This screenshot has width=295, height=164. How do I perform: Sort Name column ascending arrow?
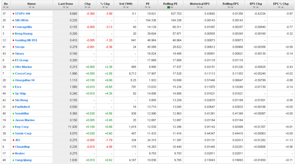click(x=33, y=7)
